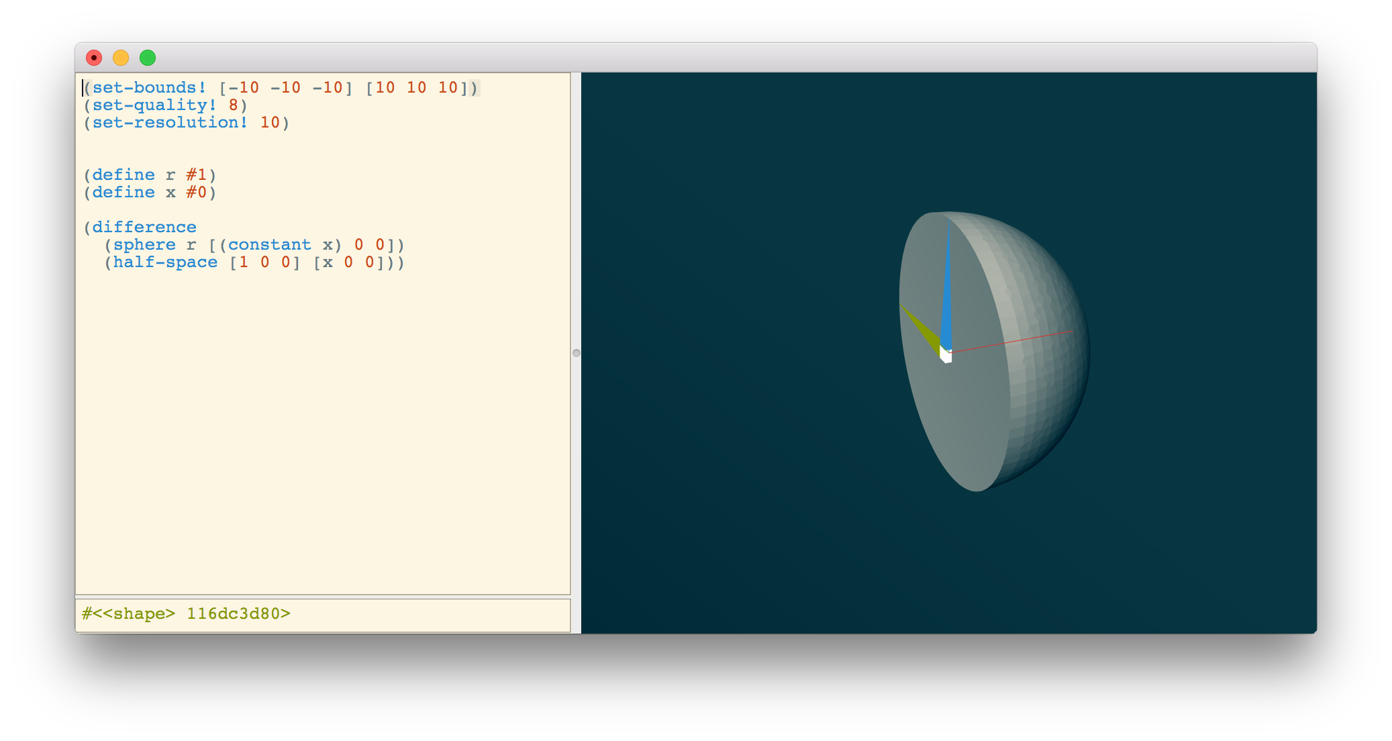The image size is (1392, 741).
Task: Click the [10 10 10] bounds vector
Action: [417, 87]
